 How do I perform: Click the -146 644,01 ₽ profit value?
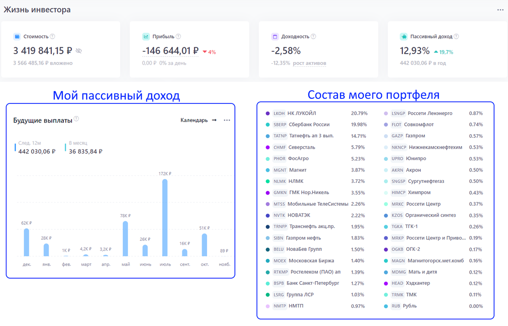tap(170, 51)
